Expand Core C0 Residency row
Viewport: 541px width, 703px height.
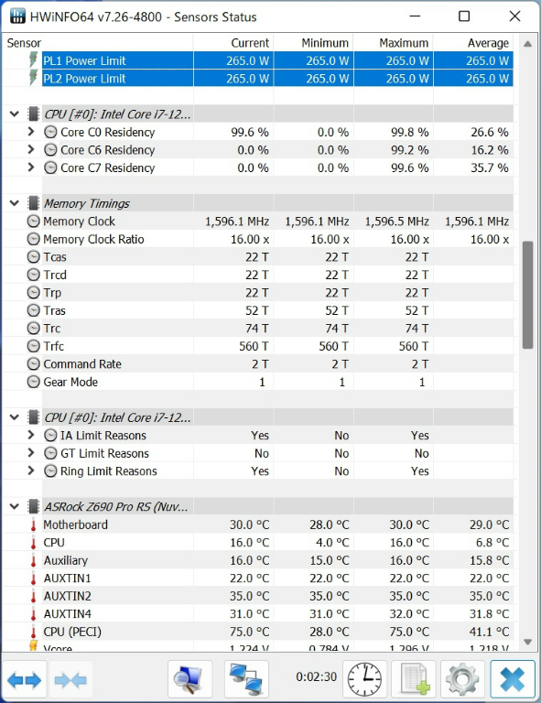30,132
